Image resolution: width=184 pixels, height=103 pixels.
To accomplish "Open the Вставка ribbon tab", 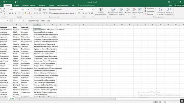I will (x=16, y=5).
